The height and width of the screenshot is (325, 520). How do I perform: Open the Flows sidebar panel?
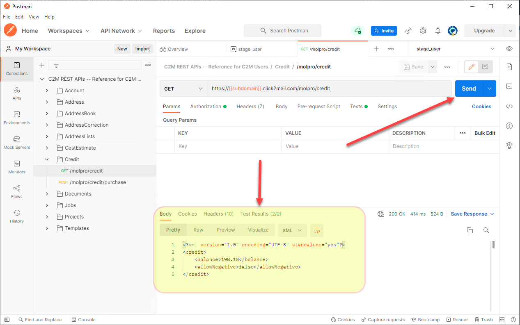tap(17, 192)
